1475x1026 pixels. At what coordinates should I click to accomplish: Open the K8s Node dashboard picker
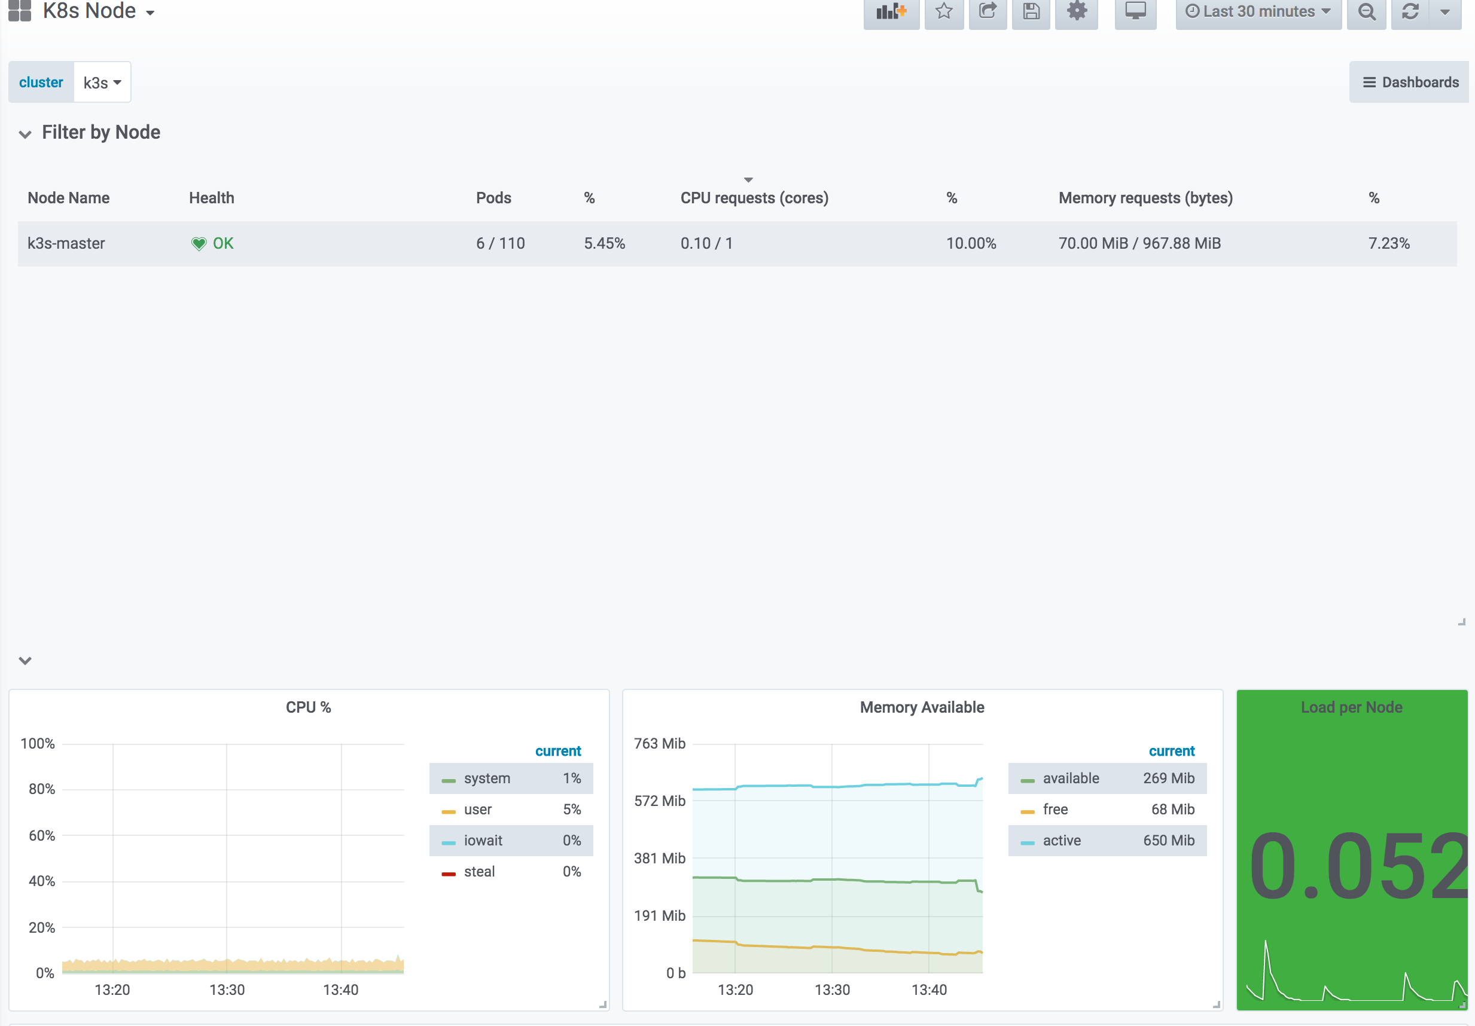[x=99, y=11]
